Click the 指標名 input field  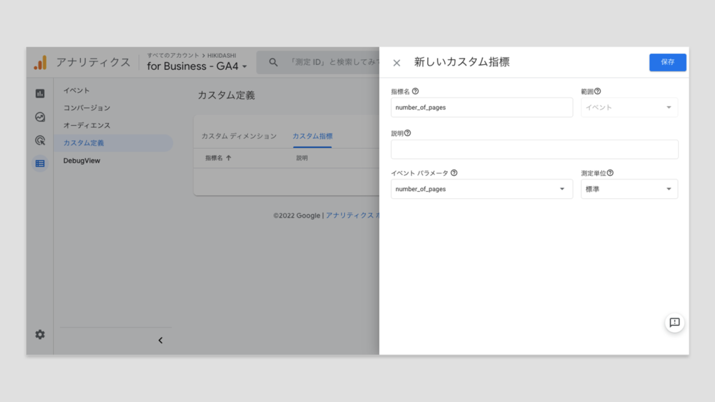click(x=482, y=107)
